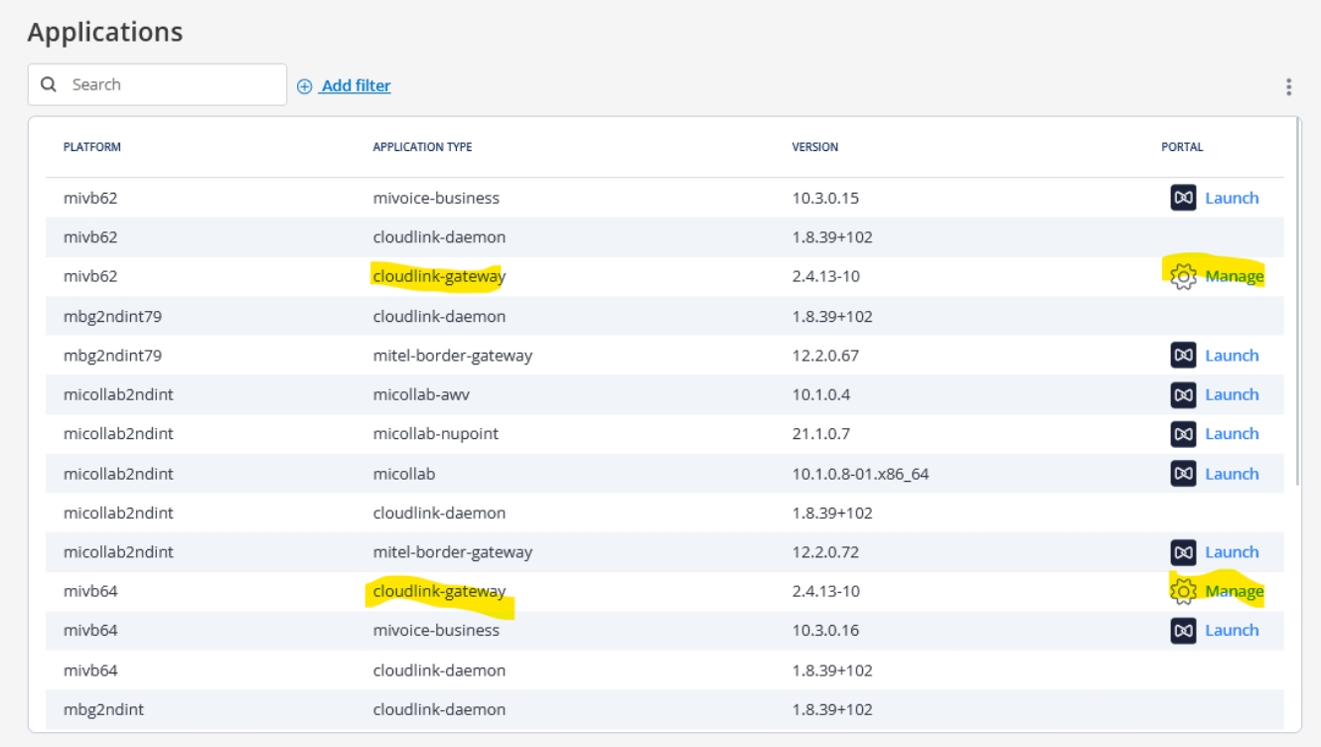
Task: Click the Mitel icon in micollab-nupoint row
Action: click(x=1183, y=434)
